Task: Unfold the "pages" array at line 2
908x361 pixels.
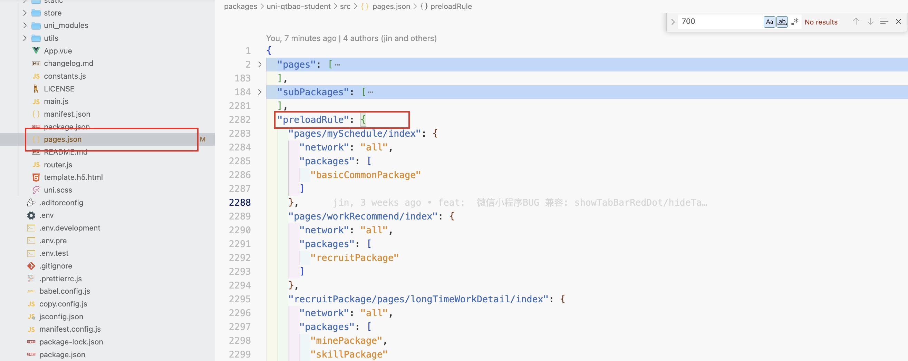Action: 260,65
